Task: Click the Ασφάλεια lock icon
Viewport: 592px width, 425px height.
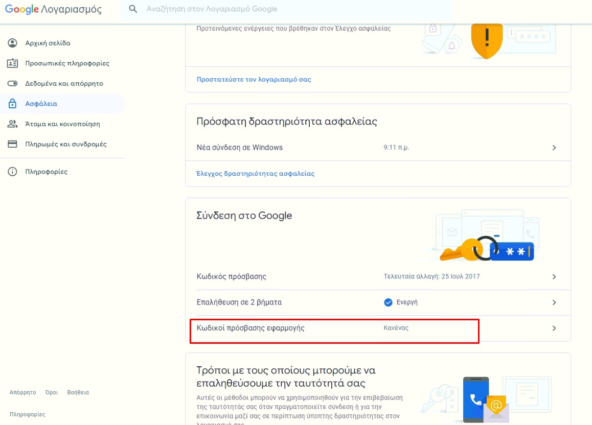Action: tap(12, 103)
